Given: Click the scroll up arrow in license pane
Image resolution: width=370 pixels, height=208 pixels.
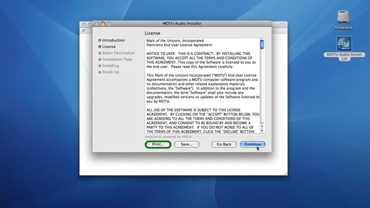Looking at the screenshot, I should click(262, 127).
